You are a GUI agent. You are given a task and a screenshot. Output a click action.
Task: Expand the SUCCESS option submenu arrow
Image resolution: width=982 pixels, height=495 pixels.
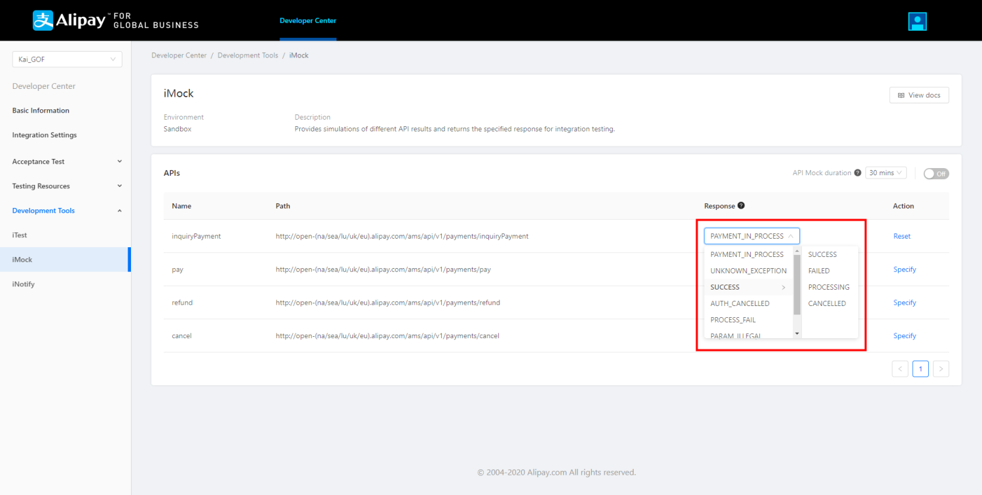[x=784, y=287]
